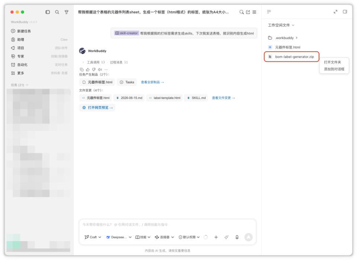Copy the WorkBuddy response
The height and width of the screenshot is (260, 357).
point(81,70)
